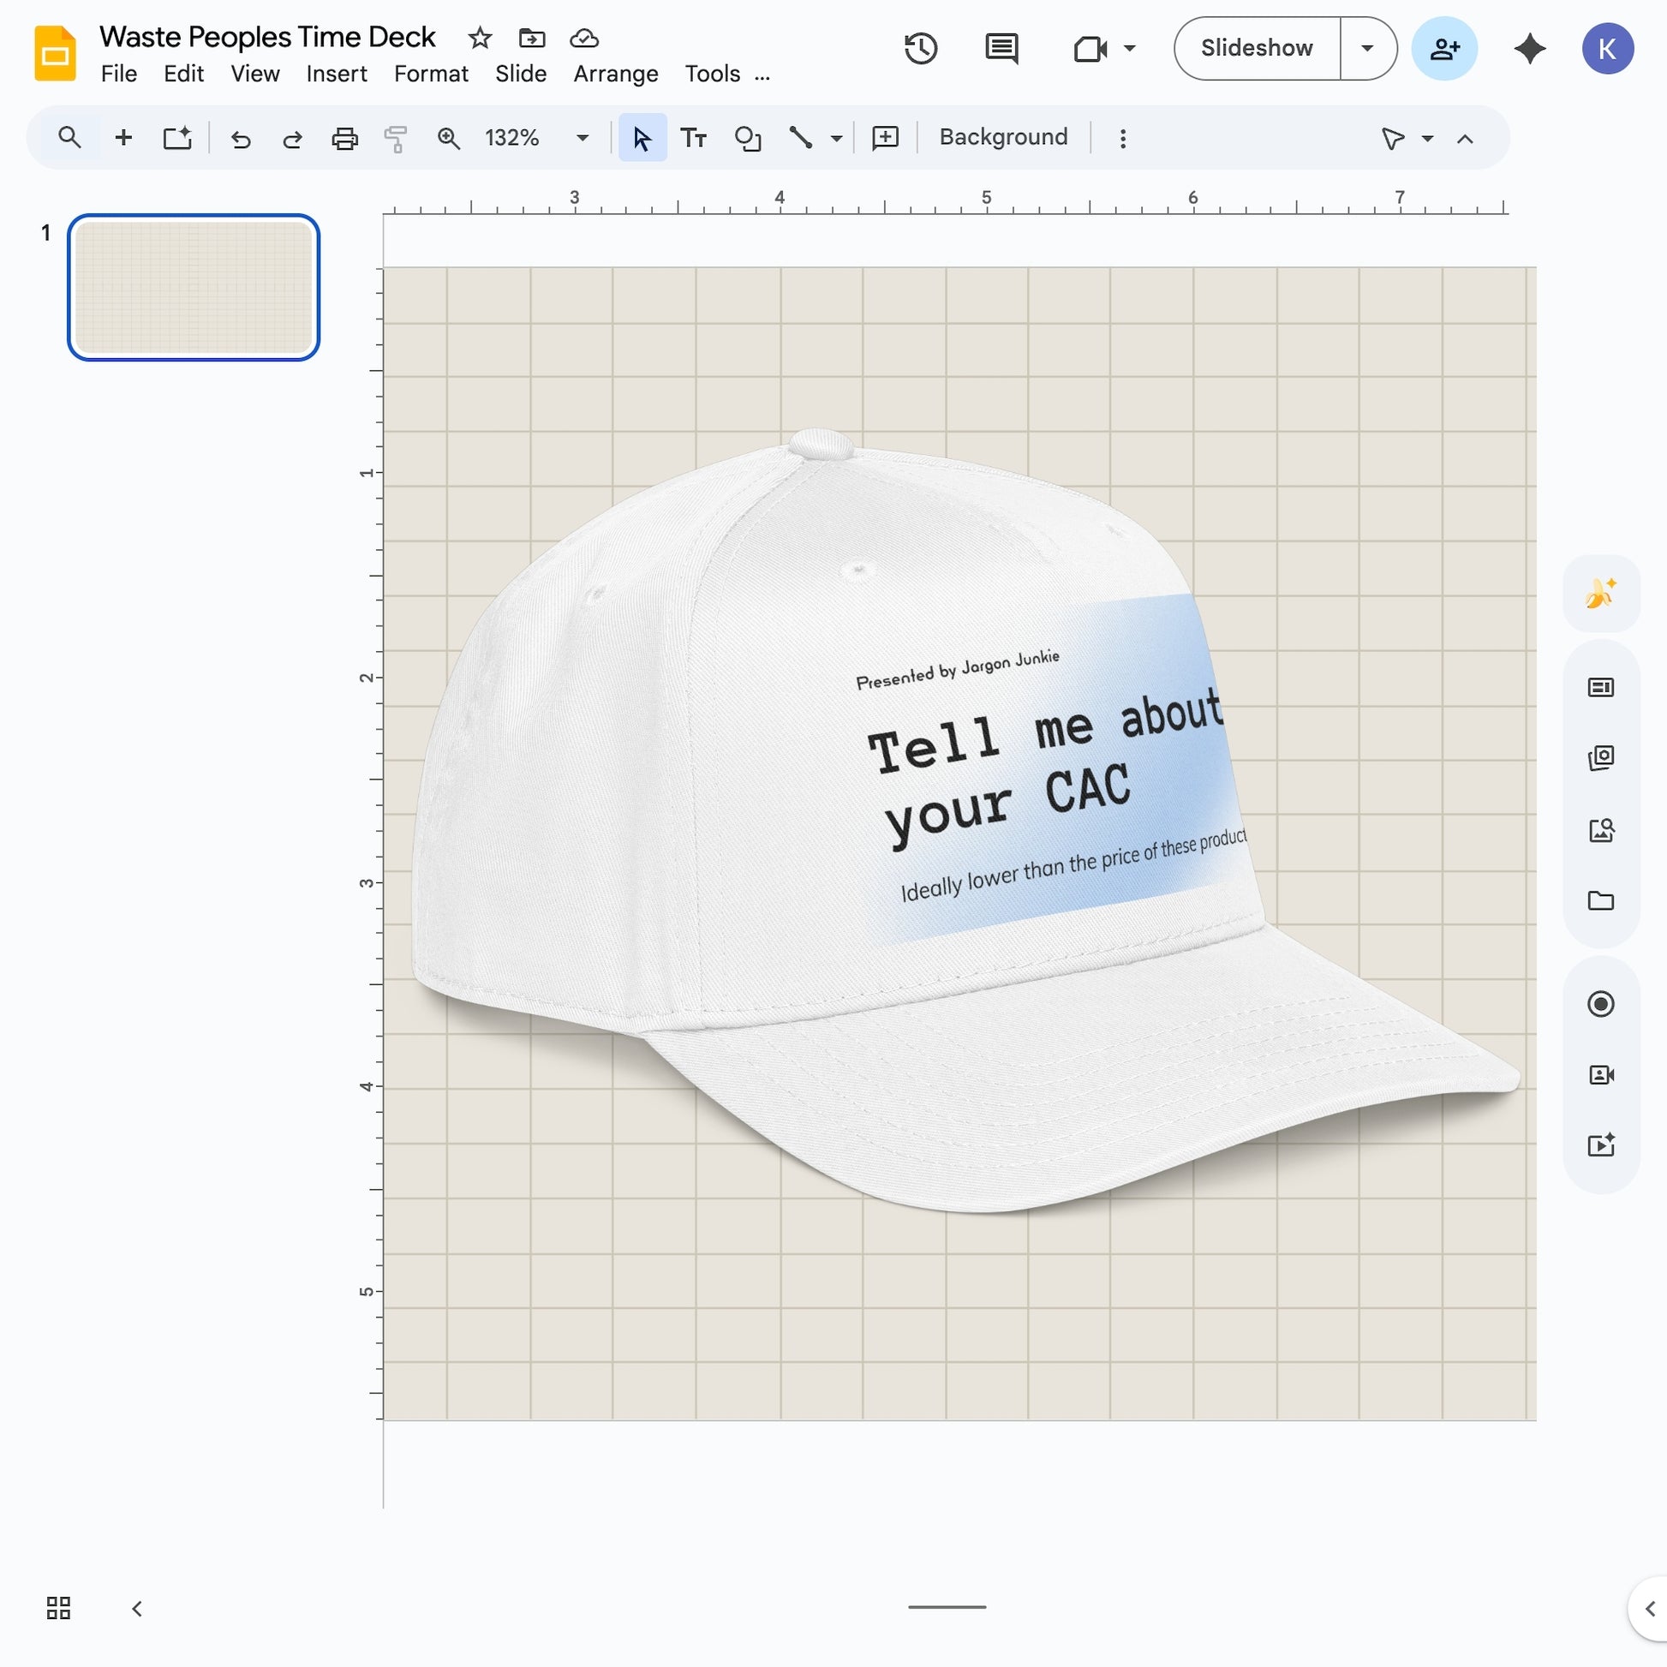
Task: Print the presentation
Action: [x=344, y=137]
